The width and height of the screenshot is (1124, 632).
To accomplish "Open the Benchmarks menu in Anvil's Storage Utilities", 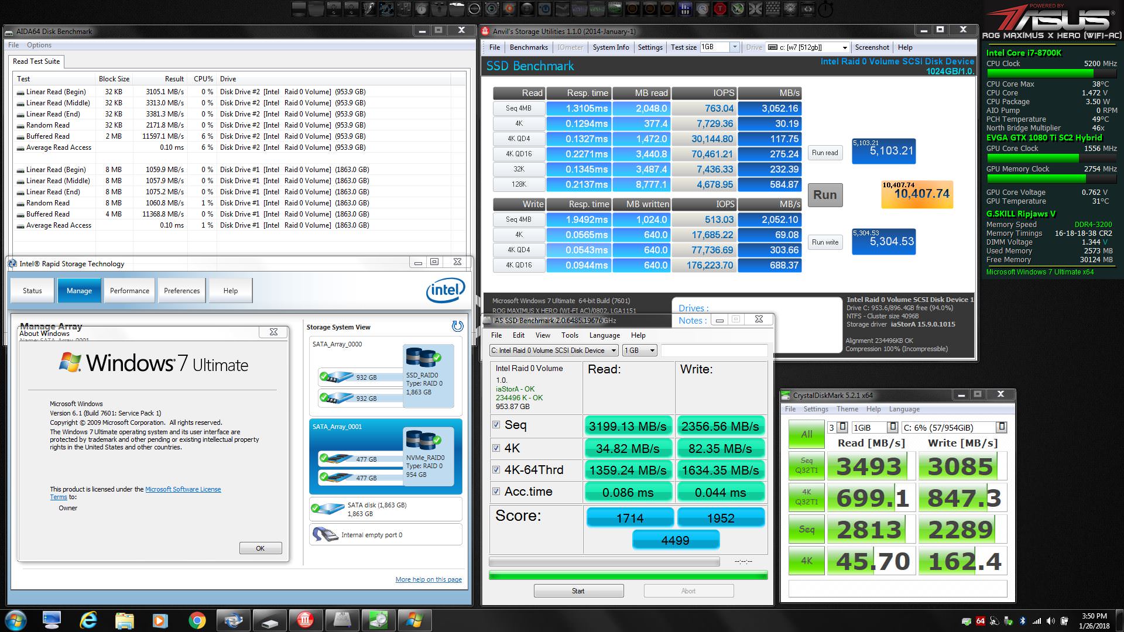I will (x=529, y=47).
